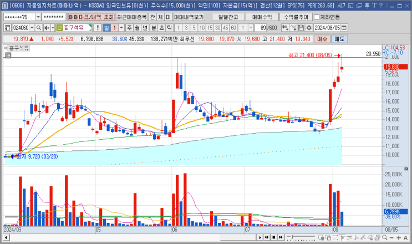Screen dimensions: 412x244
Task: Click the window layout icon in title bar
Action: pyautogui.click(x=350, y=6)
